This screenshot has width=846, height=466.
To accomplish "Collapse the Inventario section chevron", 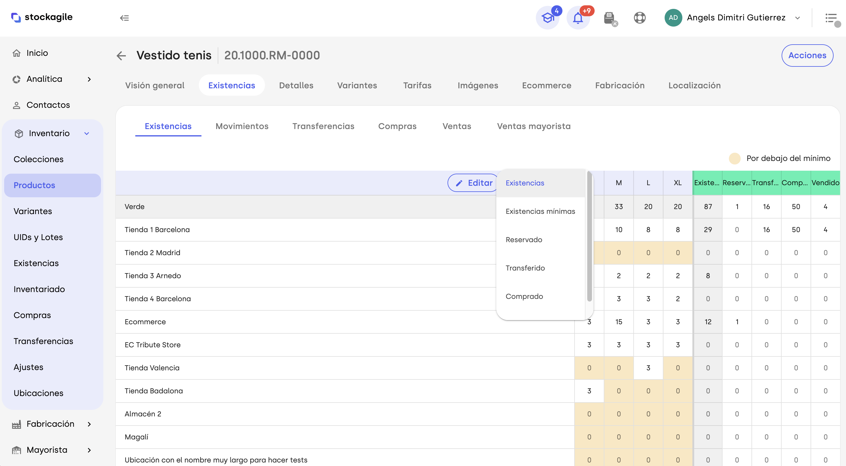I will (87, 133).
